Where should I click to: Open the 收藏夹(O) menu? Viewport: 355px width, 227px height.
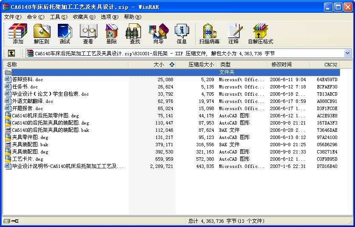(x=84, y=17)
